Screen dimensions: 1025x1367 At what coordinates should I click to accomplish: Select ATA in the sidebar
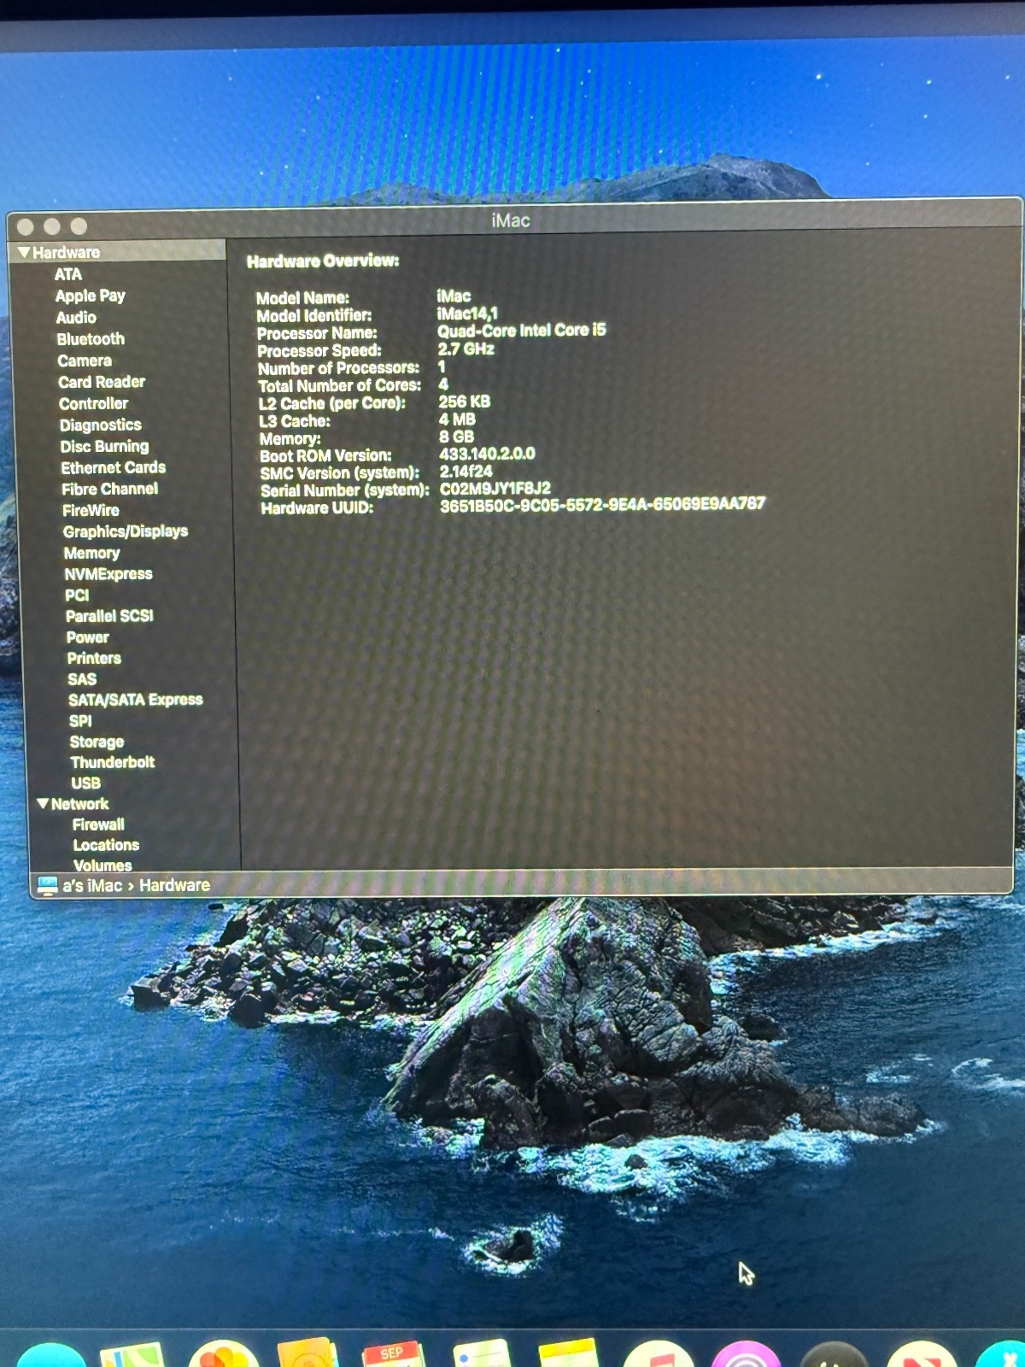click(68, 274)
